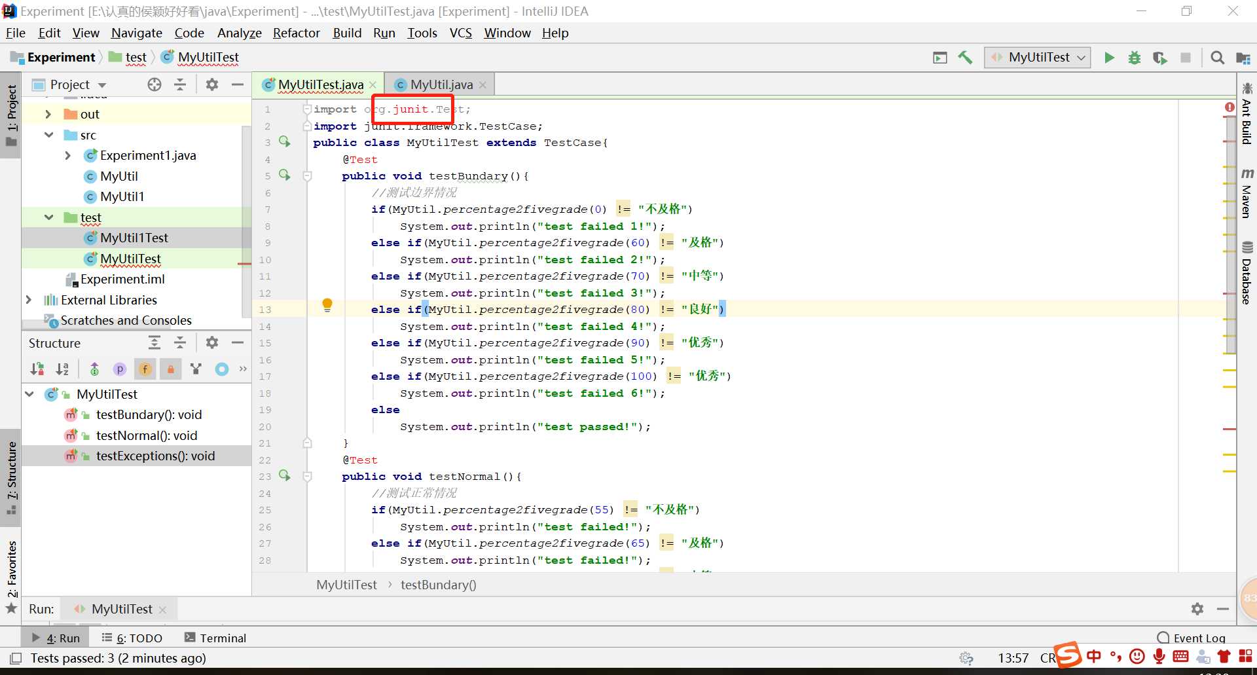Build project with hammer icon

(965, 58)
